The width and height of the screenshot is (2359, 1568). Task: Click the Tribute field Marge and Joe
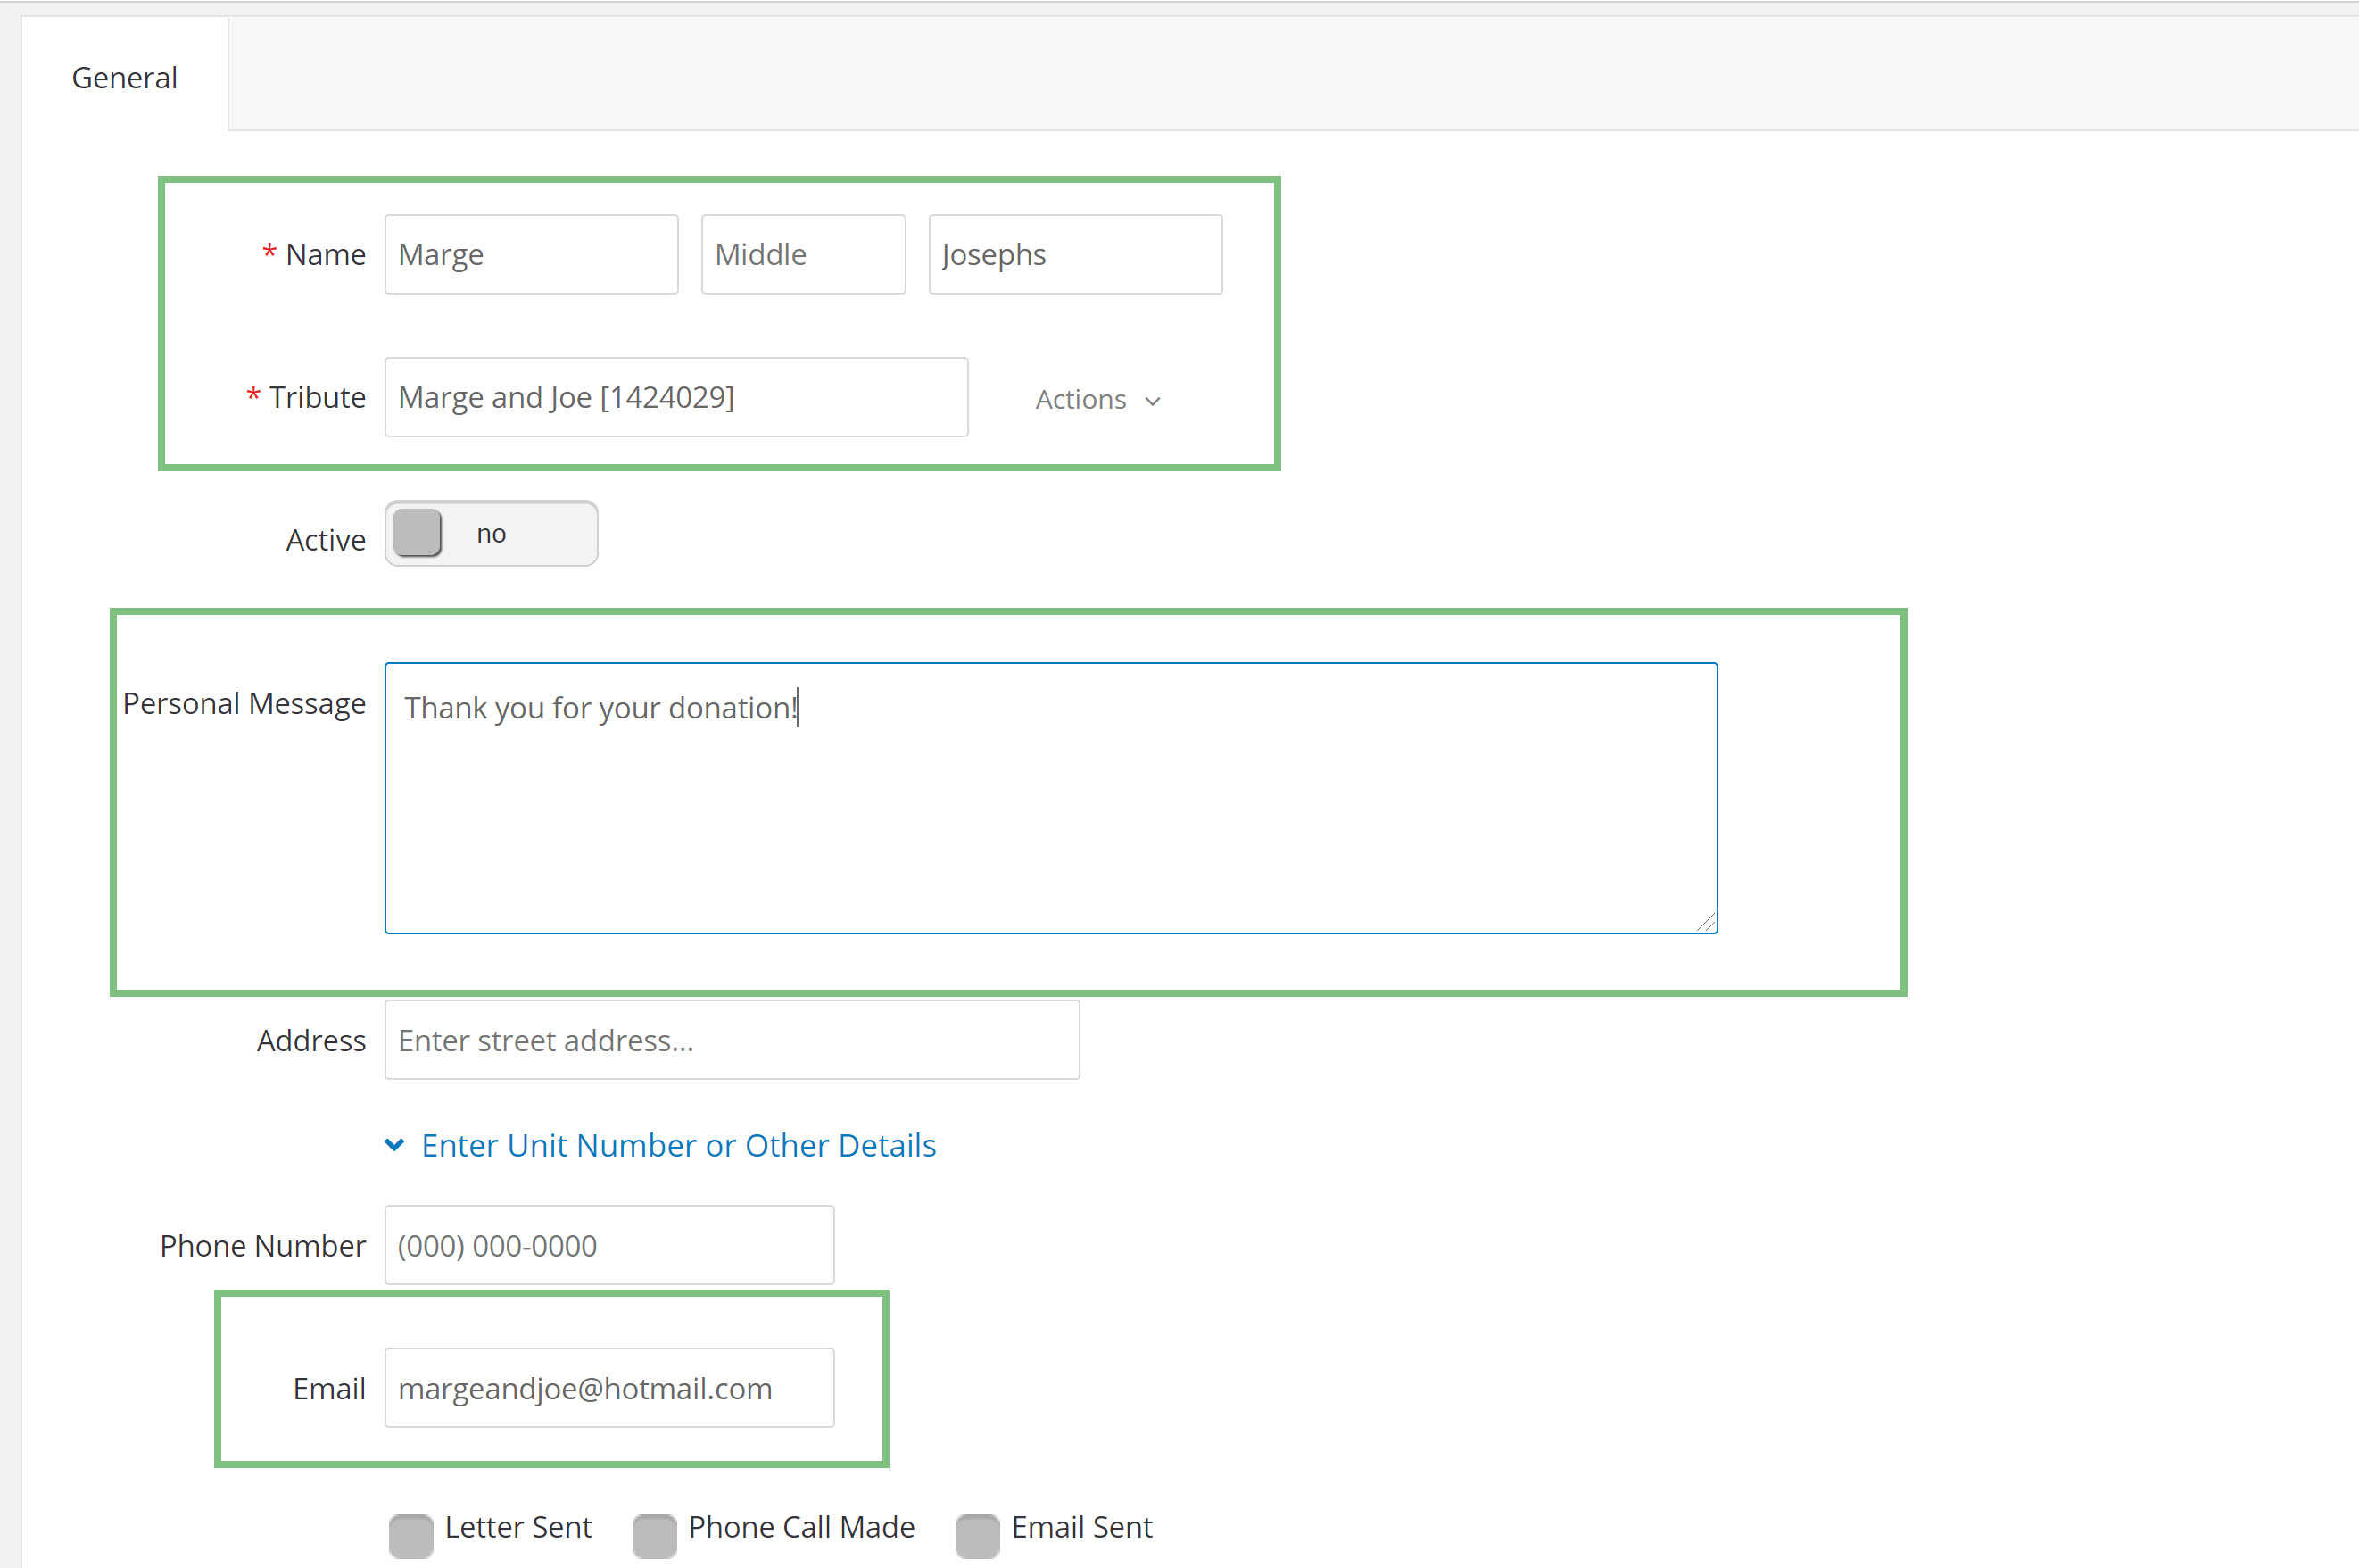coord(675,397)
